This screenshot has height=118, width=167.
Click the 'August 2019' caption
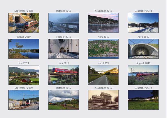coord(143,63)
